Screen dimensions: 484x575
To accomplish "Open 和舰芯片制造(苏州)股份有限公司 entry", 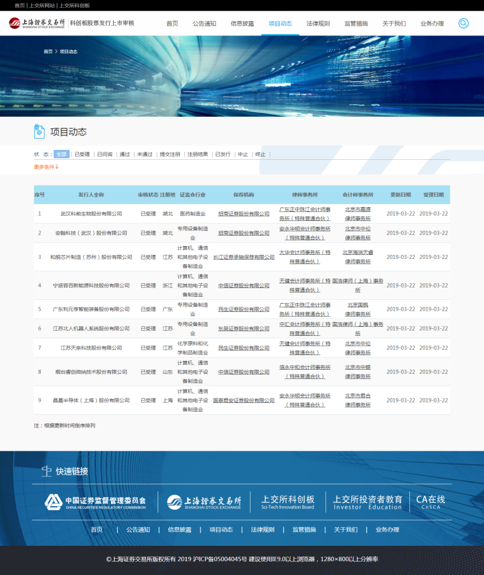I will pos(91,257).
